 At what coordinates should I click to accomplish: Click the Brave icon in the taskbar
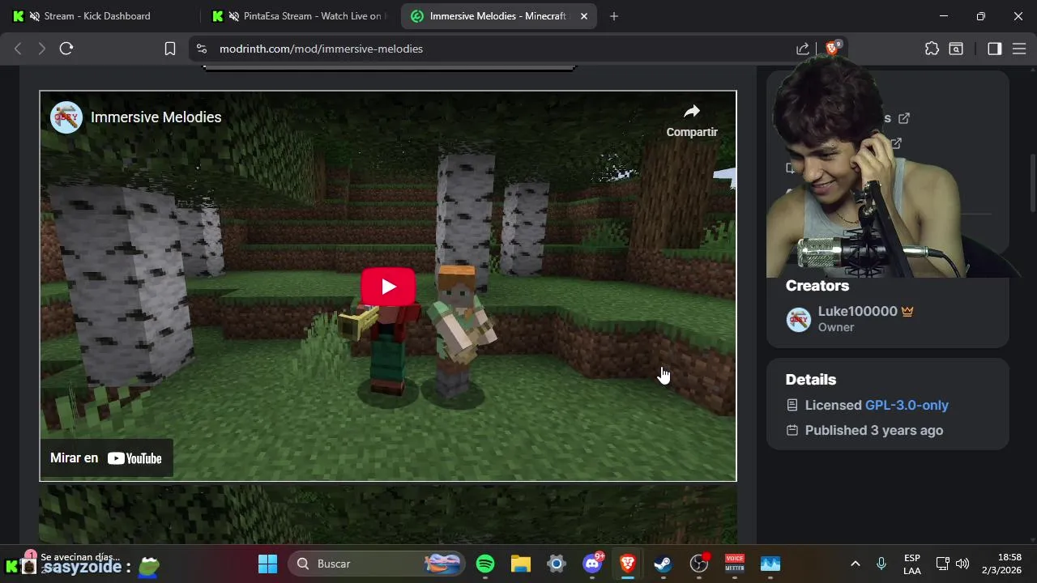click(x=628, y=564)
